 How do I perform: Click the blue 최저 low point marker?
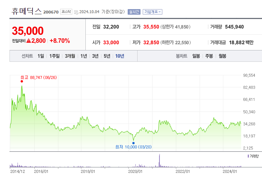133,143
